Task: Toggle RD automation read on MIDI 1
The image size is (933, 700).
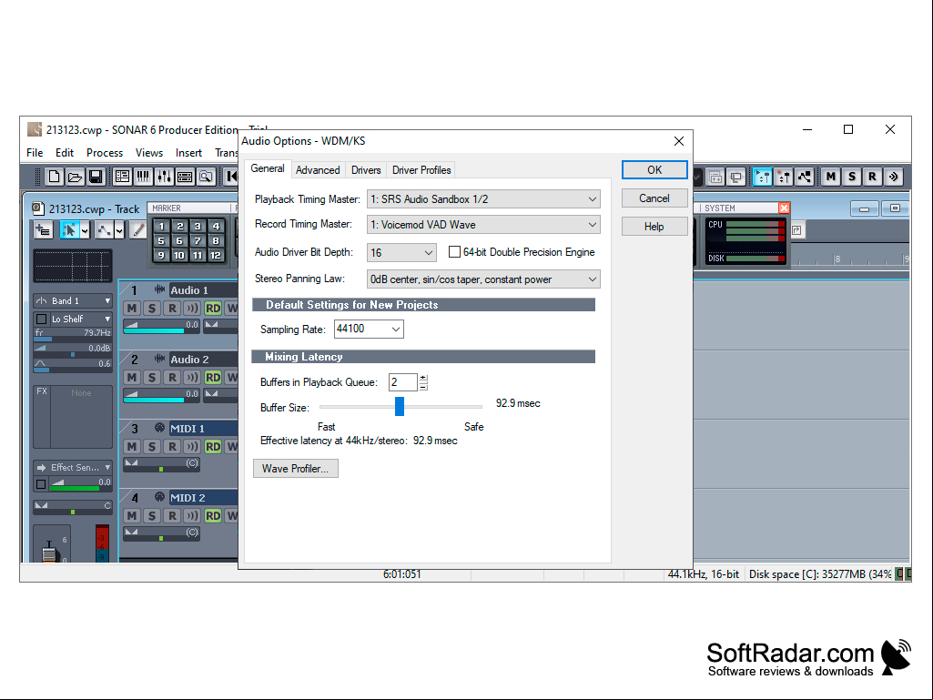Action: pyautogui.click(x=212, y=446)
